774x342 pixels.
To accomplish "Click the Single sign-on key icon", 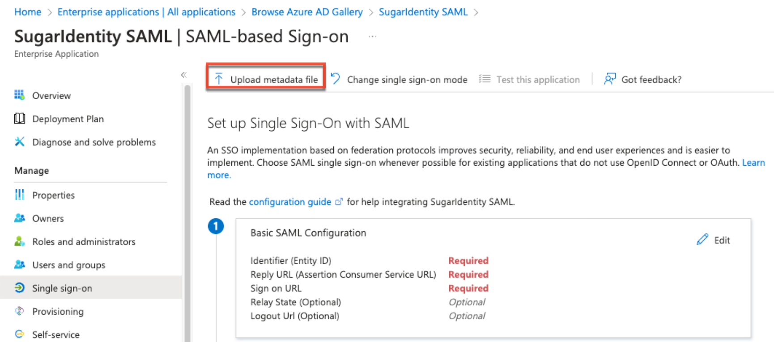I will (19, 288).
